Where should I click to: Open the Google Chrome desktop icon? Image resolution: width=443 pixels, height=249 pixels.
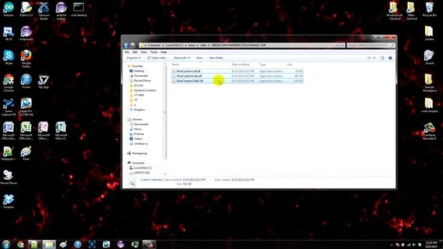(x=8, y=83)
